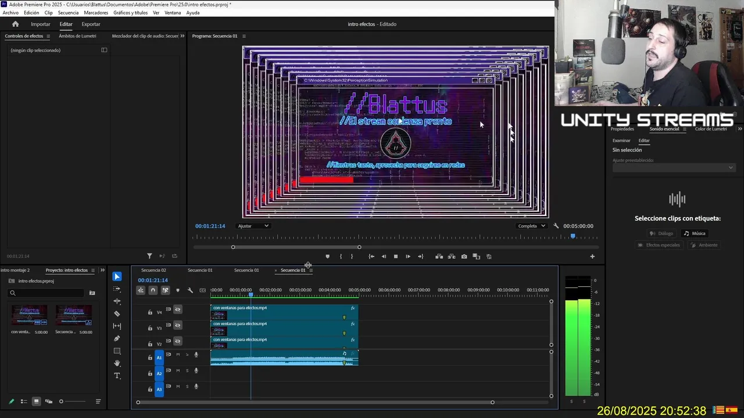744x418 pixels.
Task: Open Ajuste preestablecido dropdown
Action: (x=673, y=168)
